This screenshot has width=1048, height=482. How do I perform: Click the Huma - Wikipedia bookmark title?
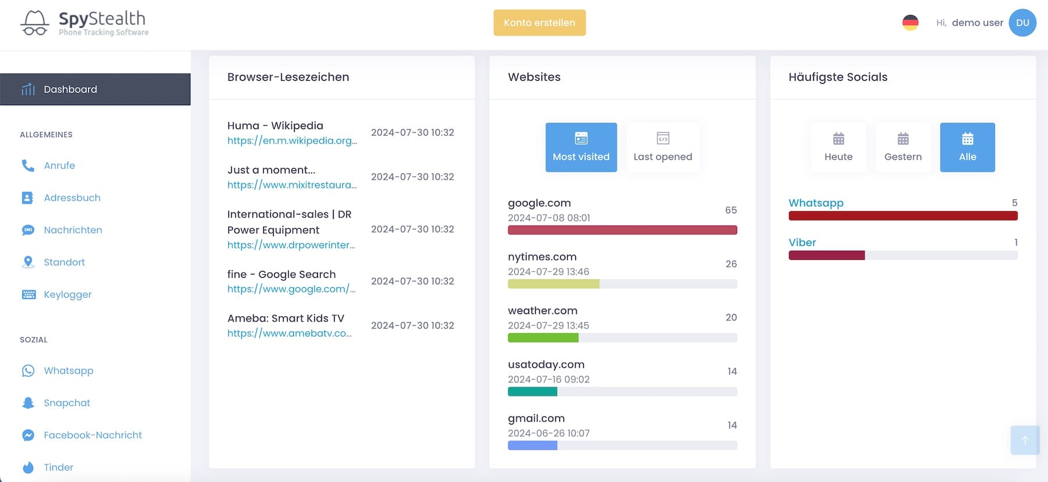click(275, 126)
